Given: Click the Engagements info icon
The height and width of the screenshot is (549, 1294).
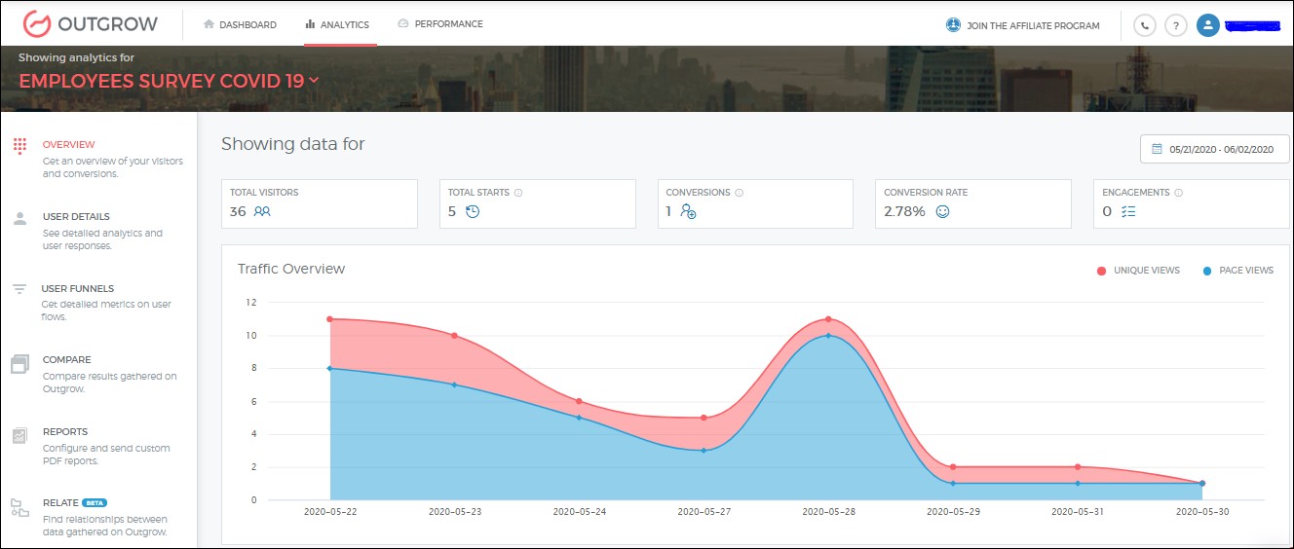Looking at the screenshot, I should [1178, 193].
